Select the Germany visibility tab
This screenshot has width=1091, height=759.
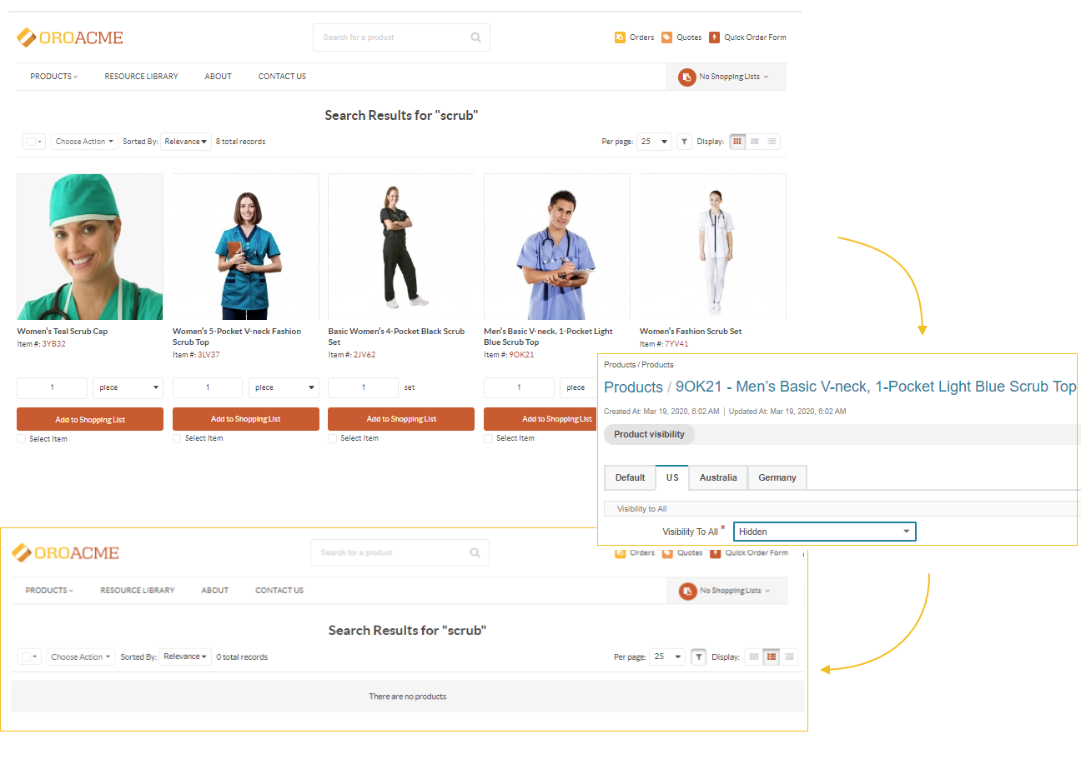[777, 477]
